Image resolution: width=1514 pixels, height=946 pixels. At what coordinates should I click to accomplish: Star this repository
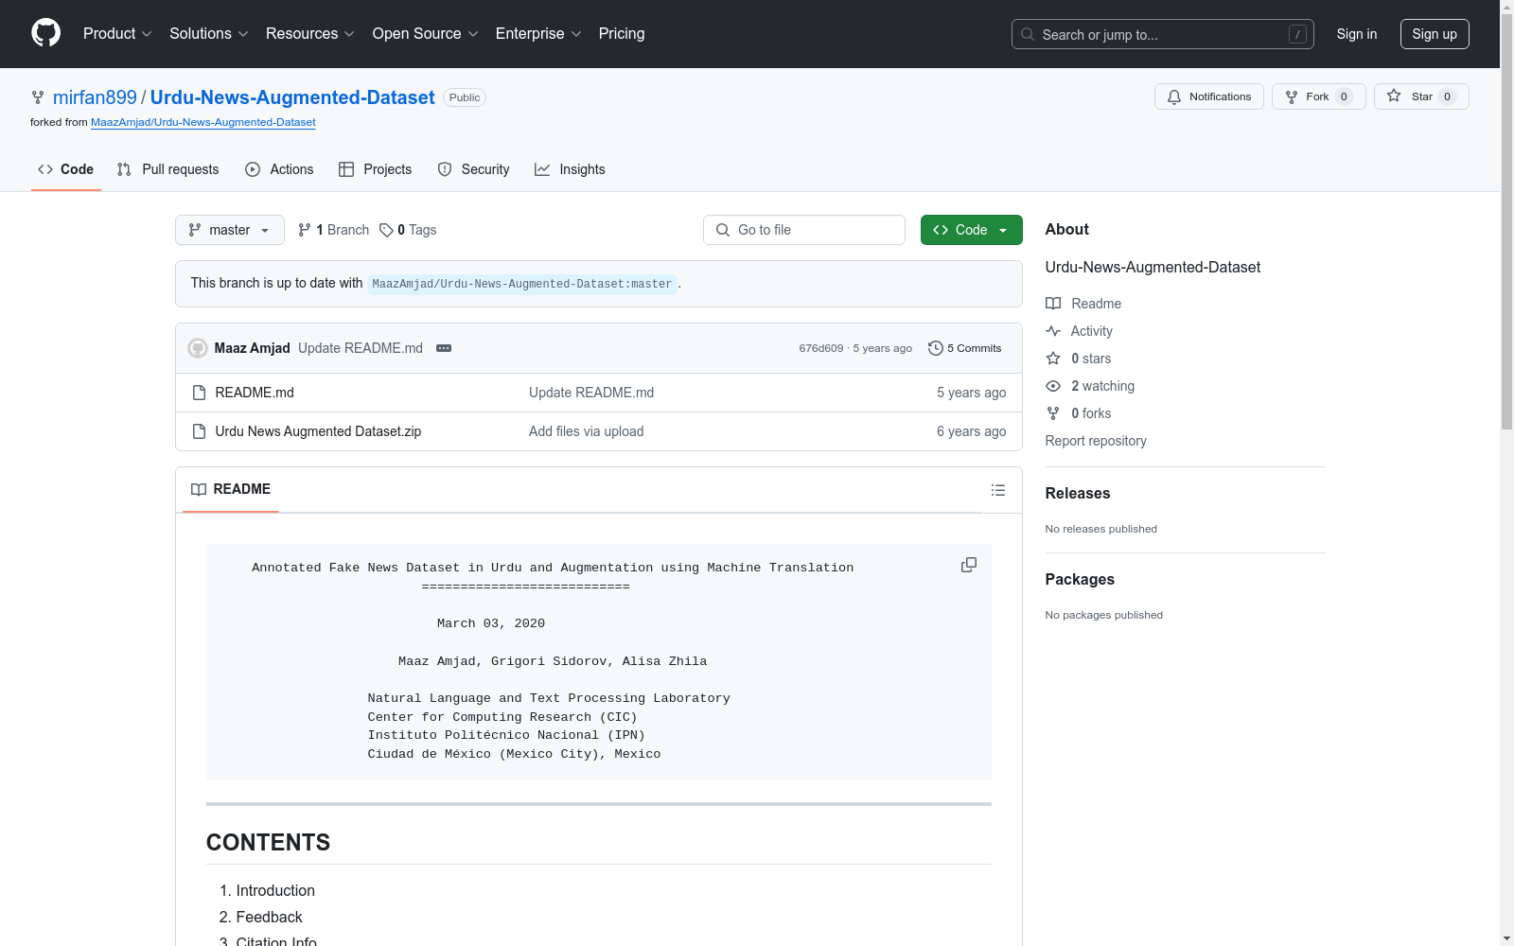coord(1421,96)
